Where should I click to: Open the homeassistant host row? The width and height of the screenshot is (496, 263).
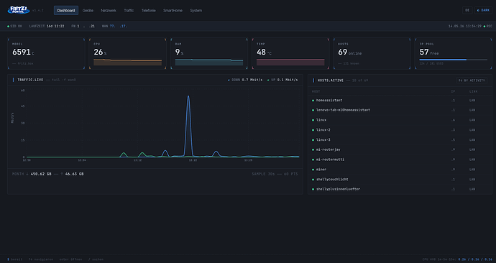[x=400, y=100]
